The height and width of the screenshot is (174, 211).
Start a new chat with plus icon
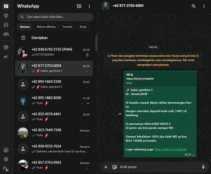79,6
